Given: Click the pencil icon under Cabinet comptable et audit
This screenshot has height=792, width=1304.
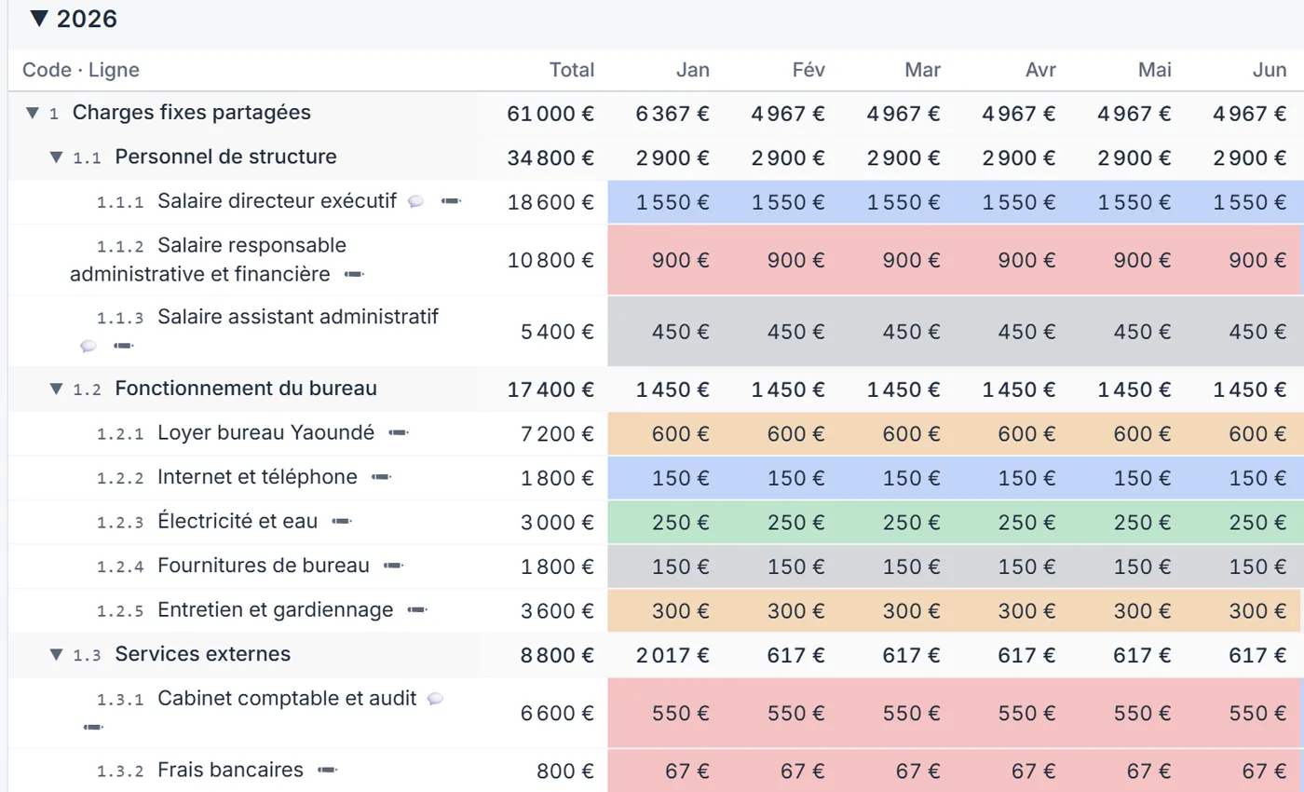Looking at the screenshot, I should pos(92,727).
